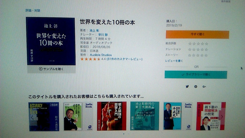The image size is (245, 138).
Task: Click レビューを書く to write a review
Action: (x=174, y=61)
